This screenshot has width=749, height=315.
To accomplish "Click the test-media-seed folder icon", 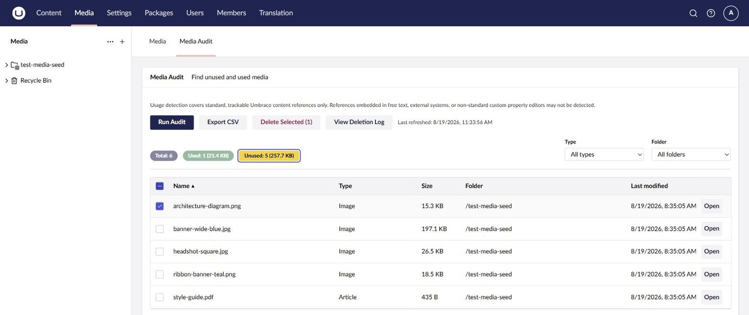I will (15, 65).
